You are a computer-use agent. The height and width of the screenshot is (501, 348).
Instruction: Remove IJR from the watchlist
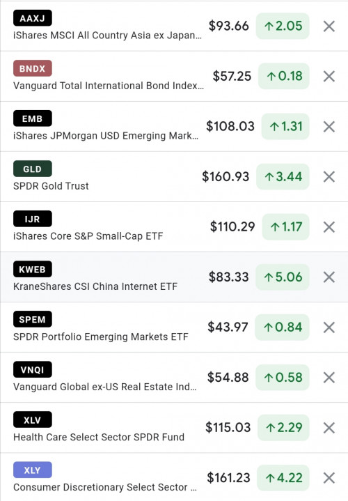point(329,227)
